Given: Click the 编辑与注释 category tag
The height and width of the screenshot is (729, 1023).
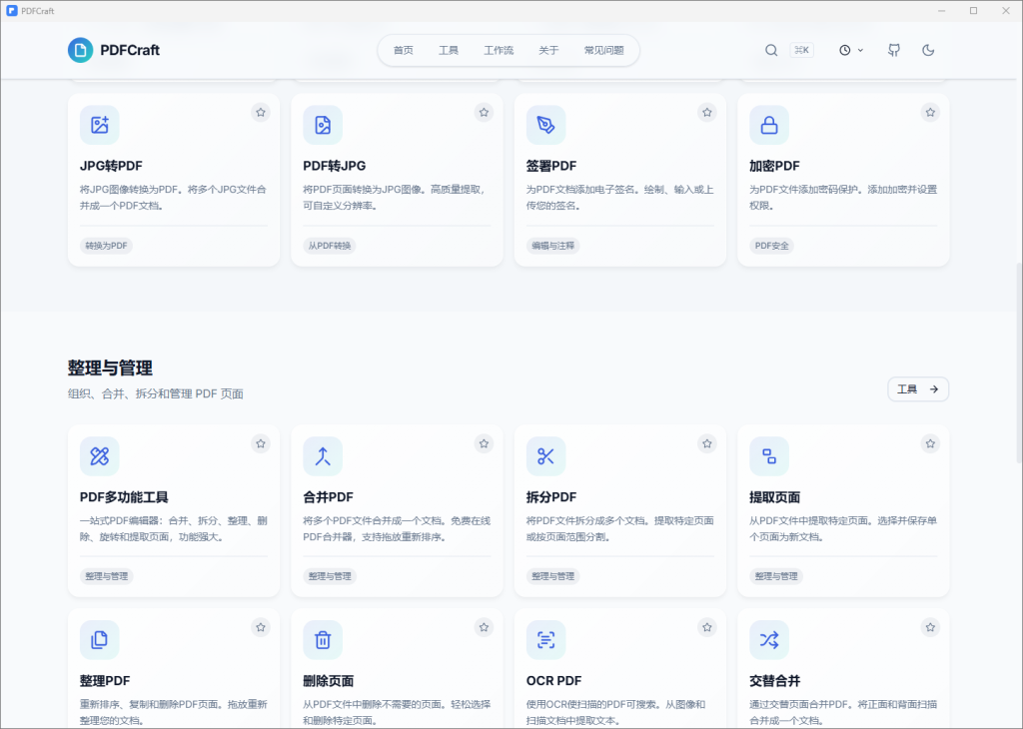Looking at the screenshot, I should pyautogui.click(x=552, y=246).
